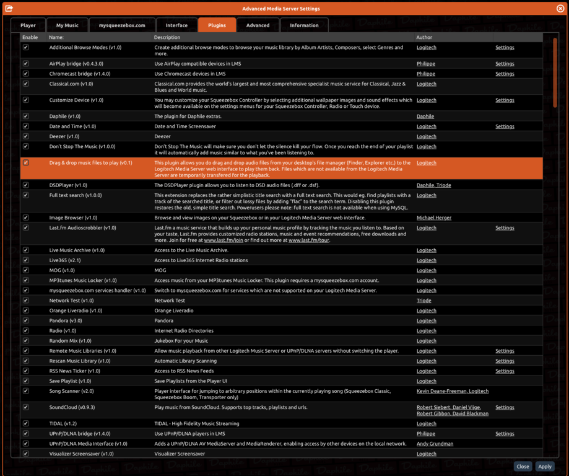Click Kevin Deane-Freeman, Logitech author link
Viewport: 569px width, 476px height.
(453, 391)
